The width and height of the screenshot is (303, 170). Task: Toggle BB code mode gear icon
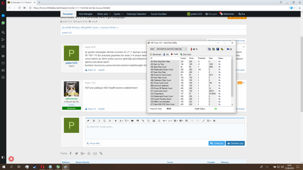point(214,121)
